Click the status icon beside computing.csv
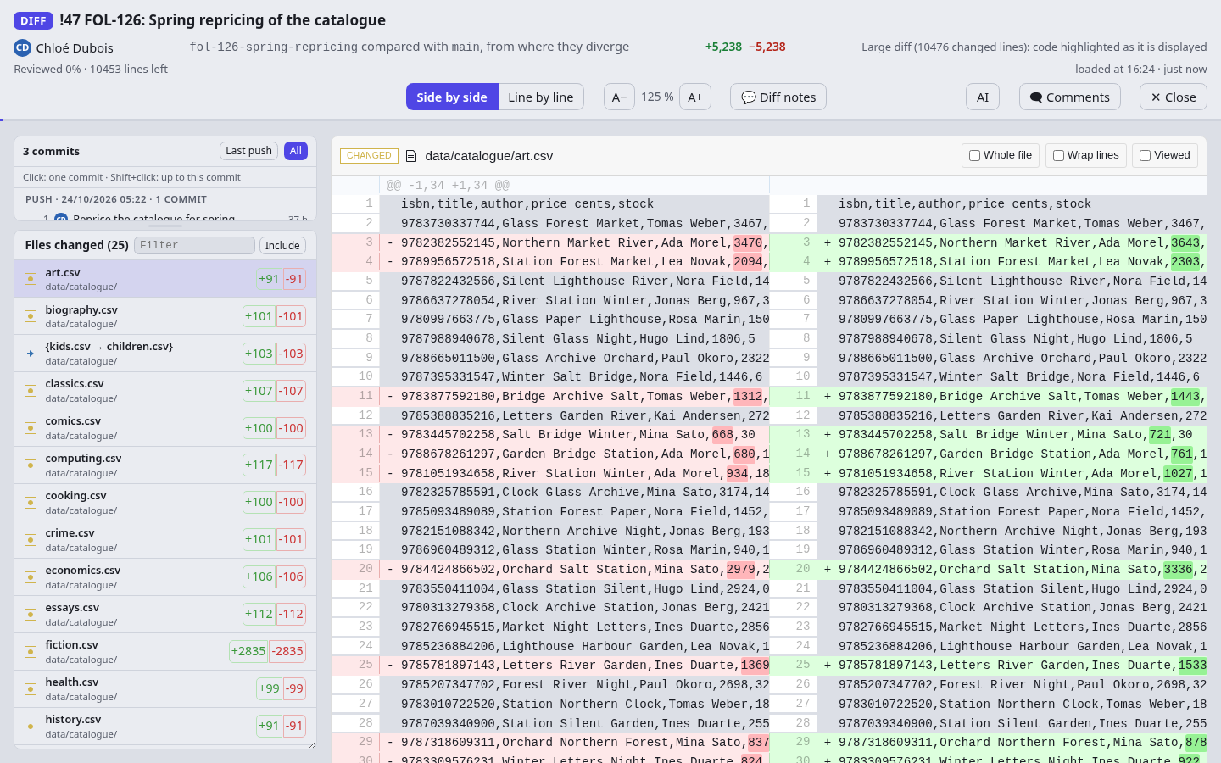Screen dimensions: 1221x763 (x=31, y=465)
